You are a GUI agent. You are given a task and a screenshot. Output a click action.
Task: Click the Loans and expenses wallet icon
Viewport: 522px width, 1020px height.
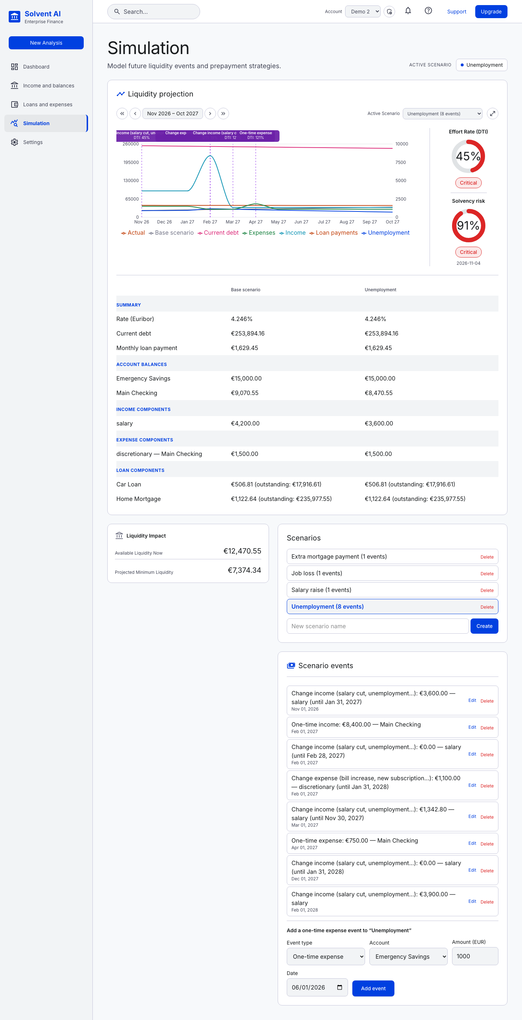click(x=14, y=104)
